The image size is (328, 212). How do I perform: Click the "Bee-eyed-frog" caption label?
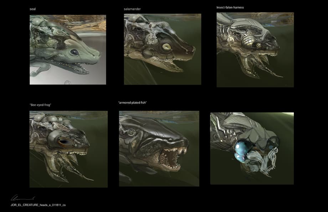[x=40, y=105]
